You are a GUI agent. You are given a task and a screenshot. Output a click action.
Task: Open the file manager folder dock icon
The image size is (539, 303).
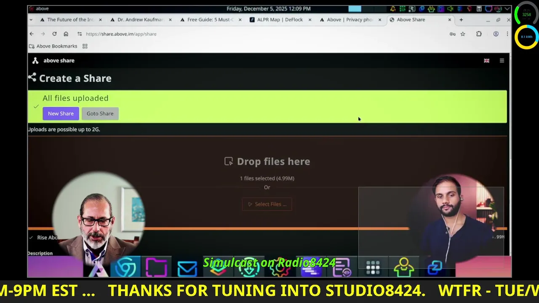(x=156, y=268)
